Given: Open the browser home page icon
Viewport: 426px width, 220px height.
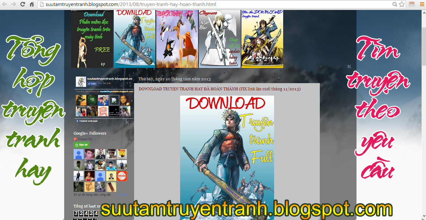Looking at the screenshot, I should pyautogui.click(x=32, y=4).
